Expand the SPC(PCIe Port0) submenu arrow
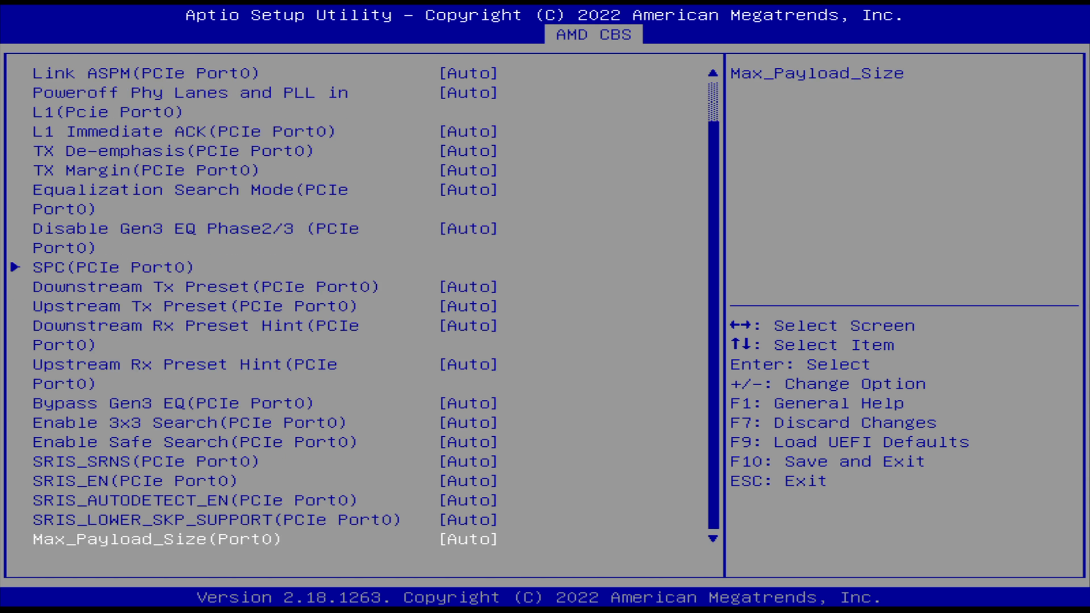The height and width of the screenshot is (613, 1090). [x=15, y=267]
